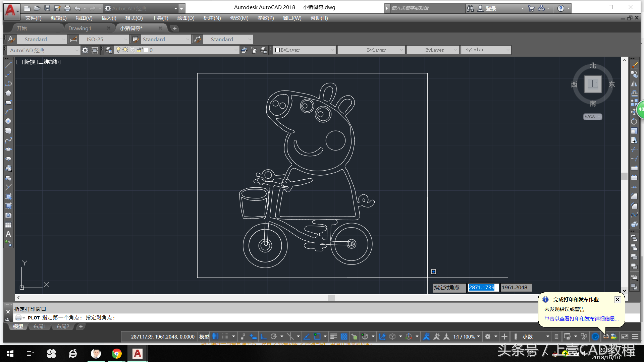
Task: Toggle ortho mode in status bar
Action: pos(264,336)
